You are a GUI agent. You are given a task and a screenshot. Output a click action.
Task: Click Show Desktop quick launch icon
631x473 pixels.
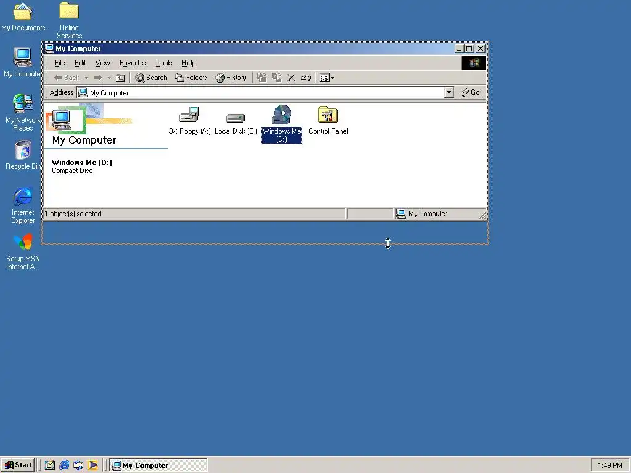(x=49, y=465)
